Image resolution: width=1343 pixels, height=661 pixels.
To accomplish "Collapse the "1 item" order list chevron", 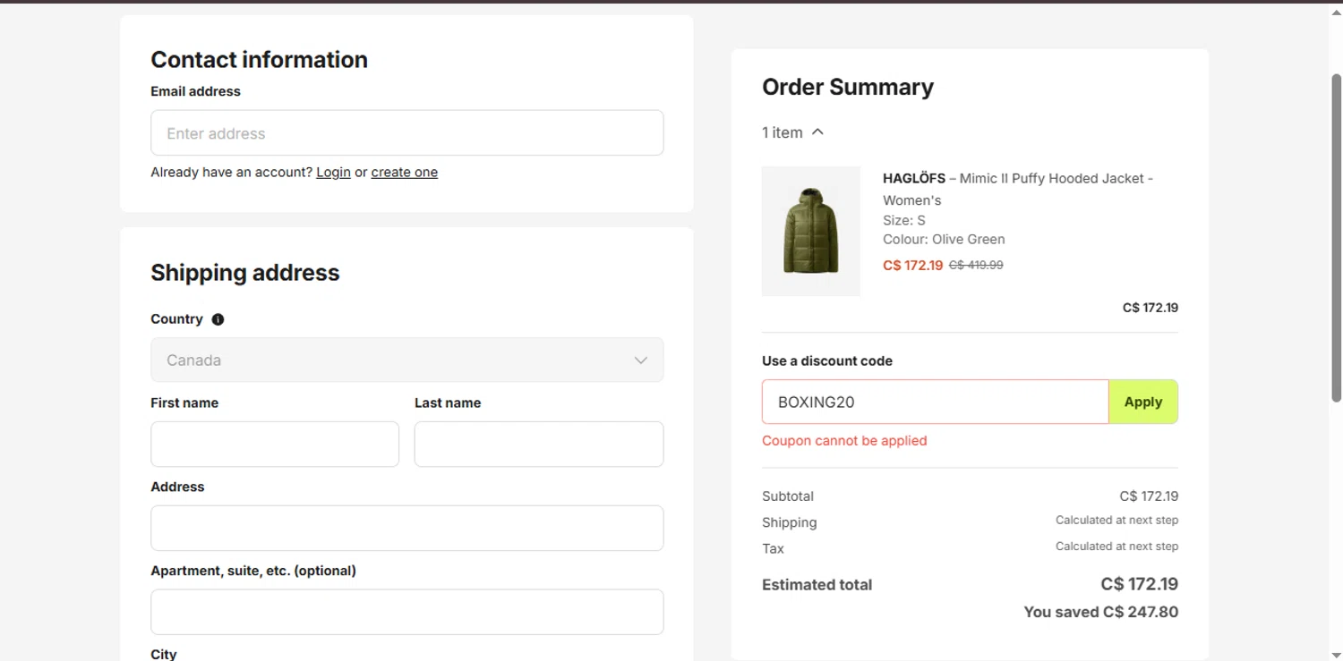I will point(817,132).
